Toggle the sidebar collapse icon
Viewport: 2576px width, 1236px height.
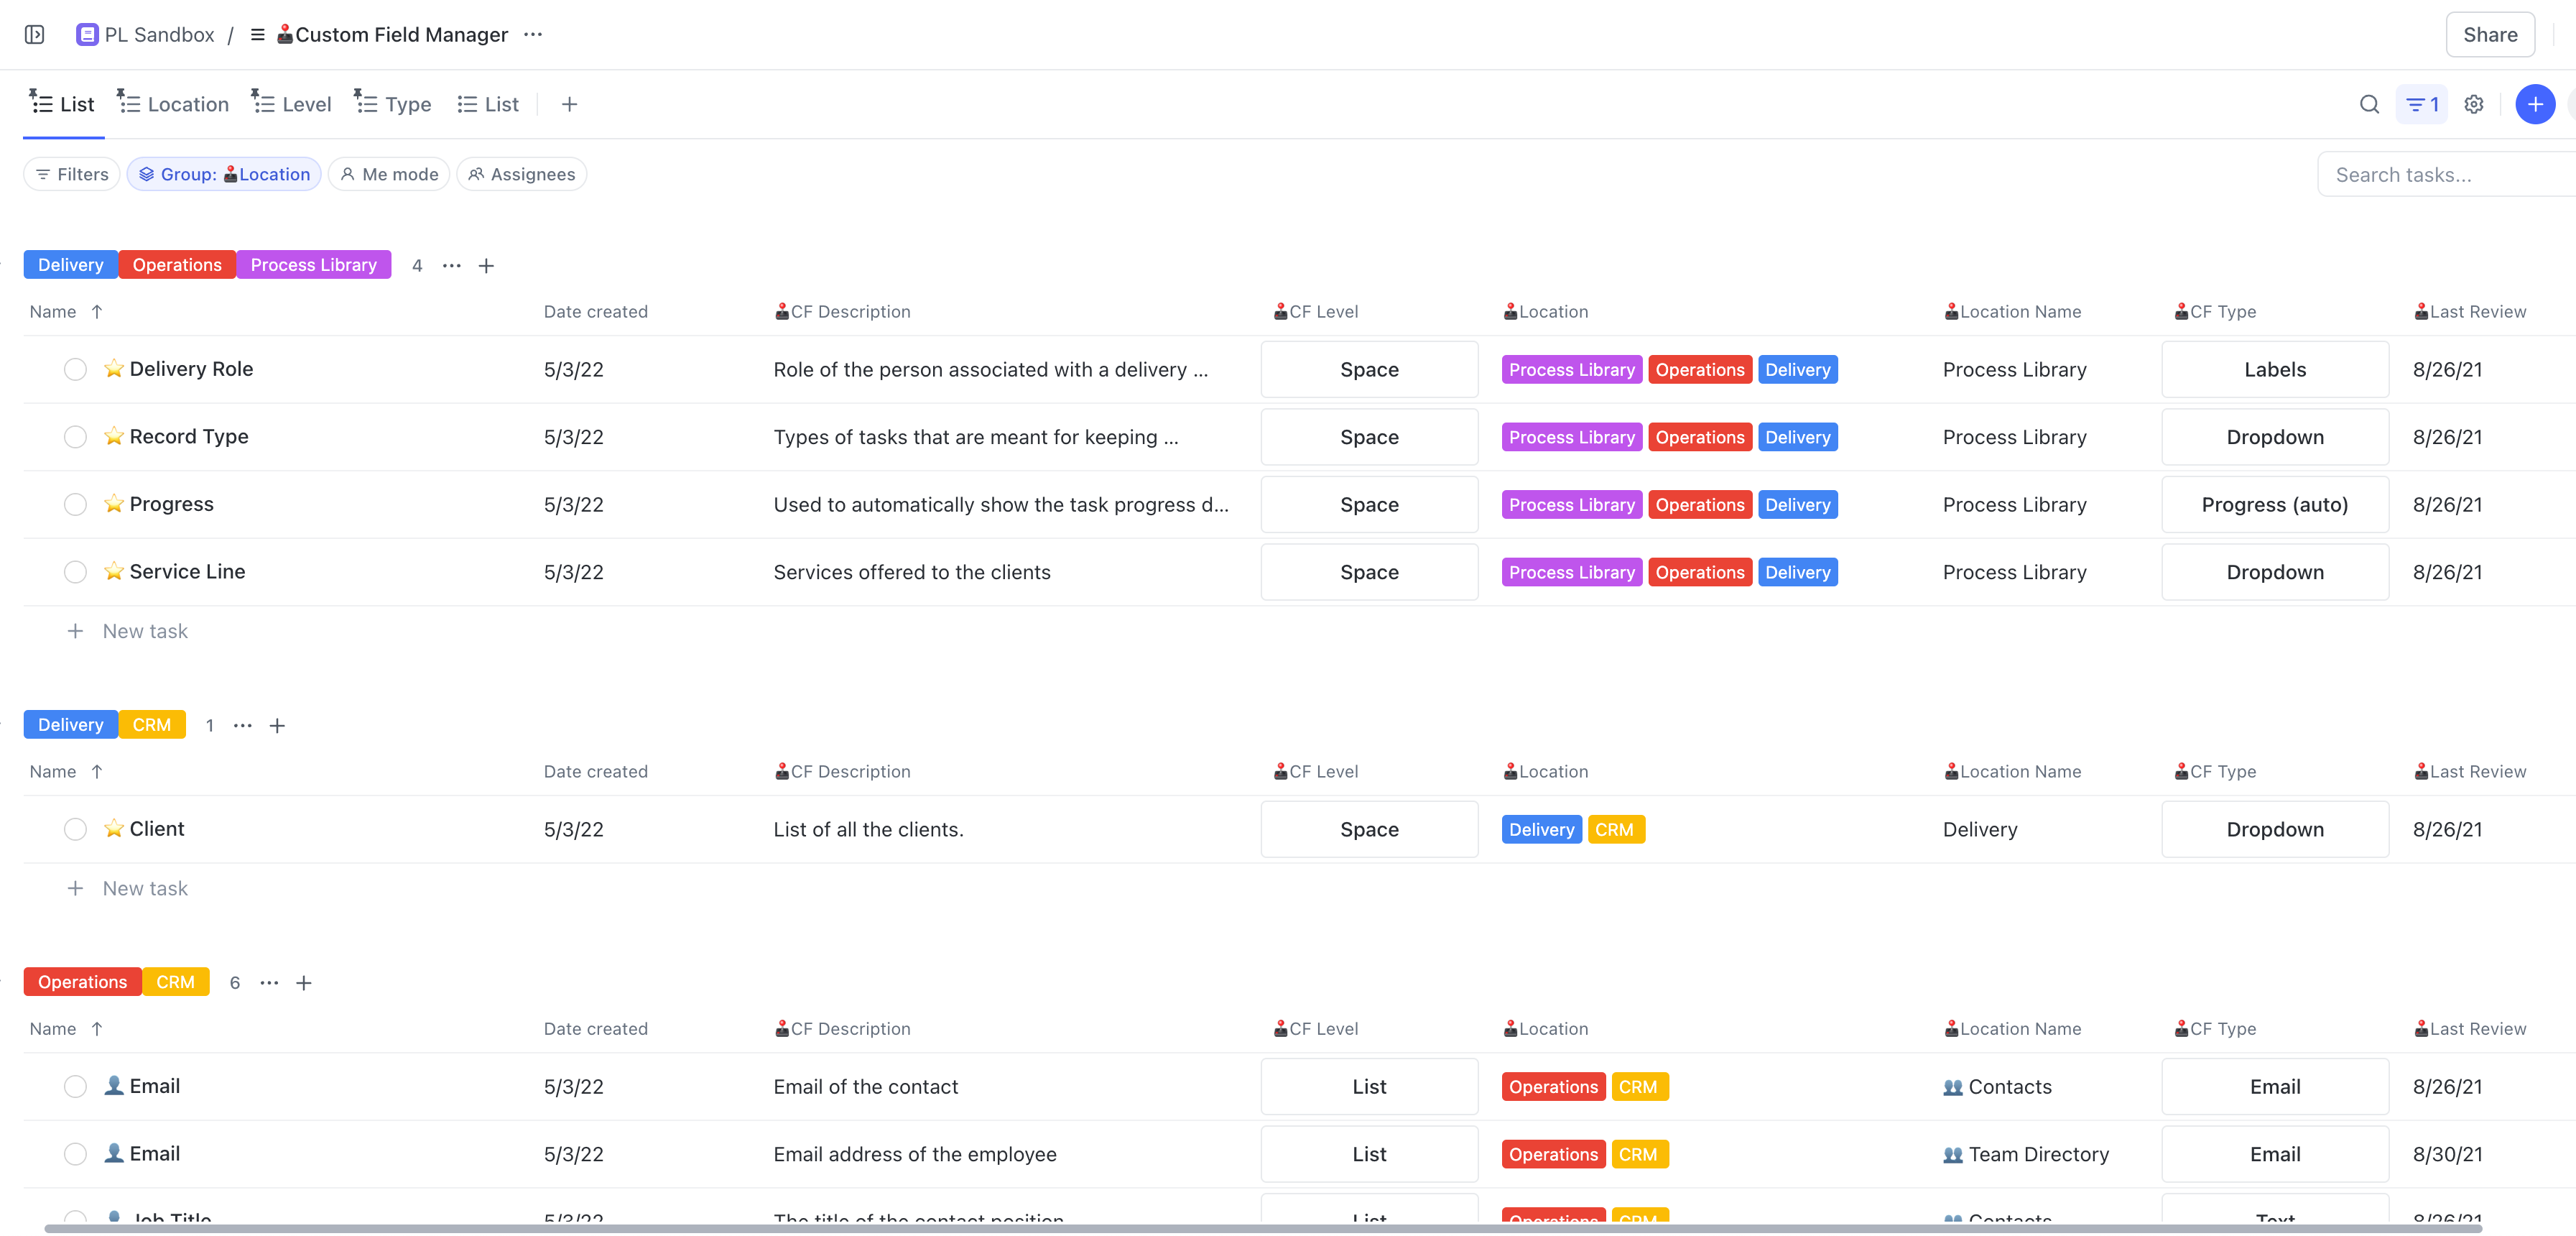point(34,35)
